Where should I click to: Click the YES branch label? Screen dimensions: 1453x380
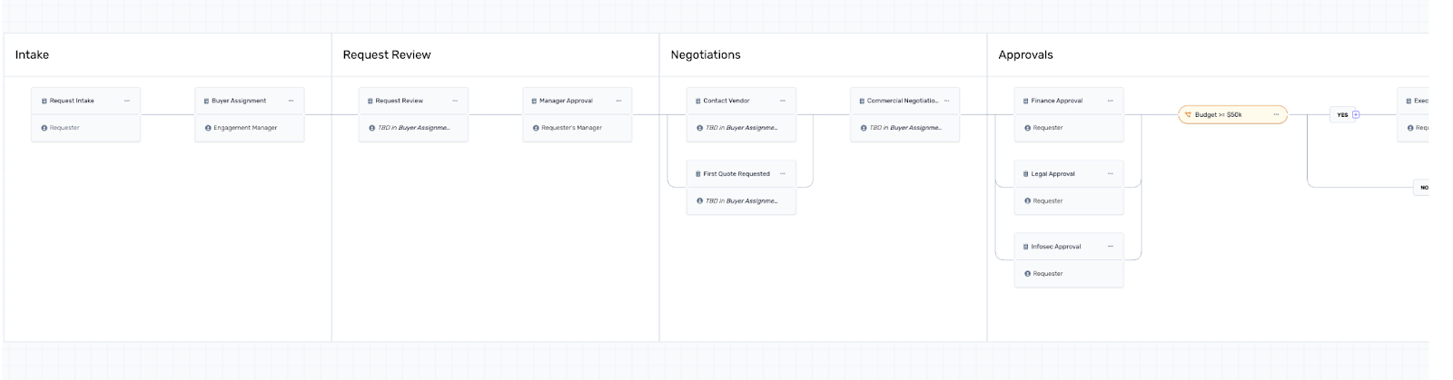click(x=1342, y=115)
